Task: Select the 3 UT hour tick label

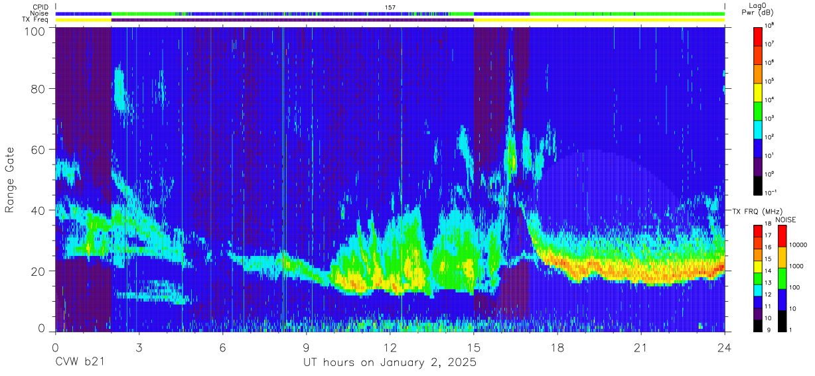Action: coord(139,347)
